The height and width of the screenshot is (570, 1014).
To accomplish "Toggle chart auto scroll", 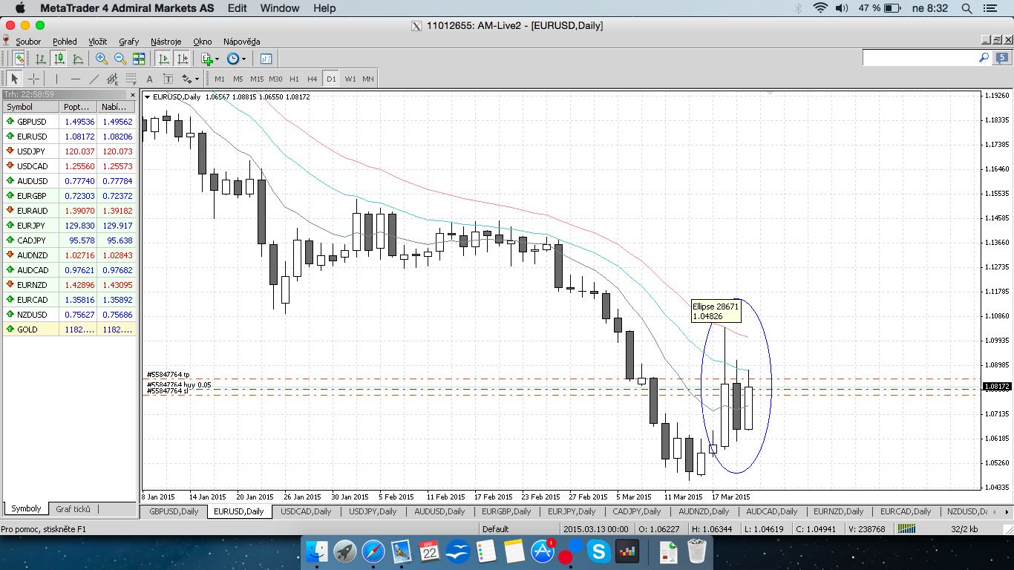I will click(x=163, y=59).
